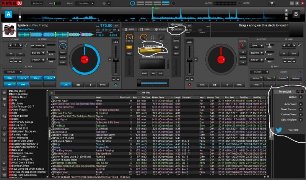306x180 pixels.
Task: Click the deck B pitch fader
Action: 189,61
